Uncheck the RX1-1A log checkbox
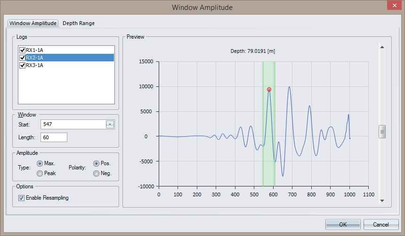Screen dimensions: 405x236 (22, 50)
